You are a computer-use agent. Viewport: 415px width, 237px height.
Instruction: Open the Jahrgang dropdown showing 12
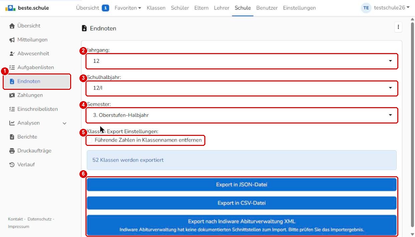[242, 61]
